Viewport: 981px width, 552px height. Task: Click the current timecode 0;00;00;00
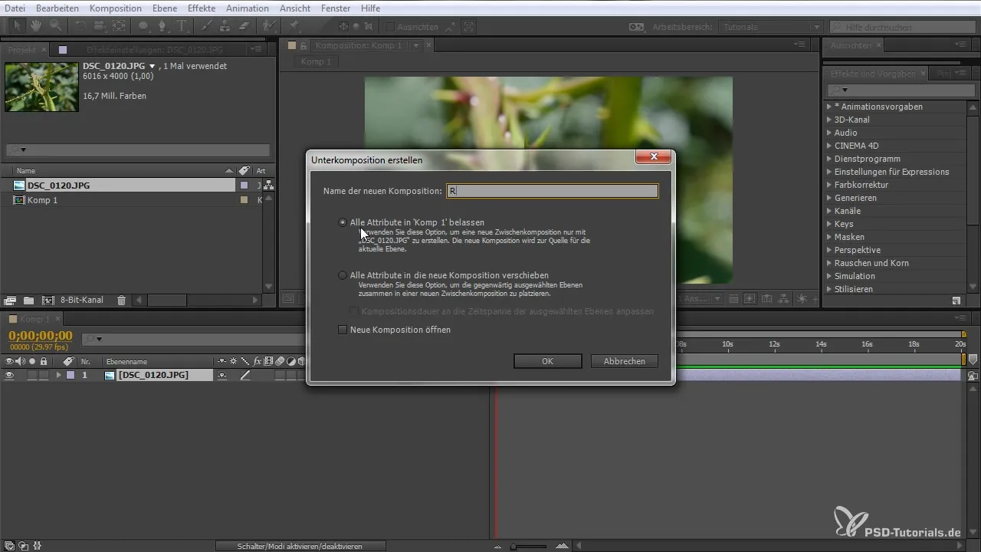click(x=41, y=336)
